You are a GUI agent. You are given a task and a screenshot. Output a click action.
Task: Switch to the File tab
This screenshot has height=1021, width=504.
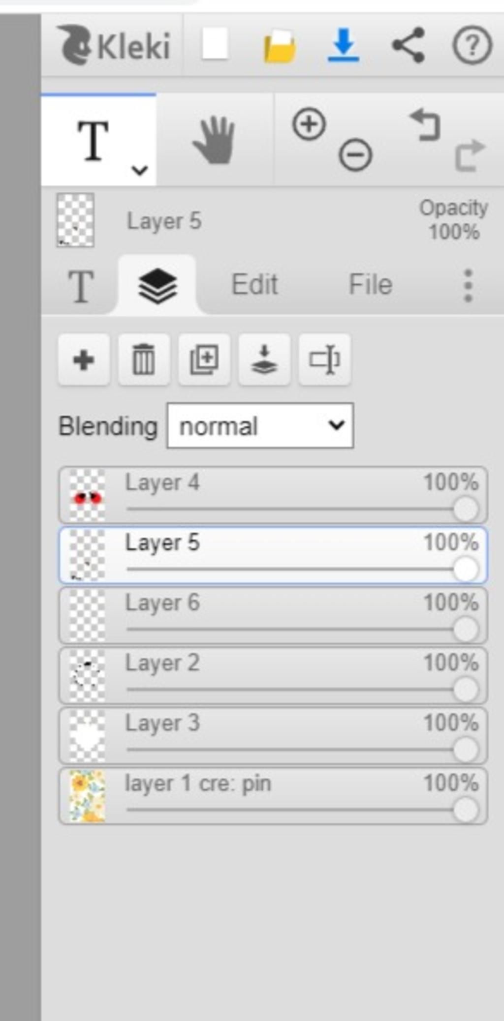370,284
